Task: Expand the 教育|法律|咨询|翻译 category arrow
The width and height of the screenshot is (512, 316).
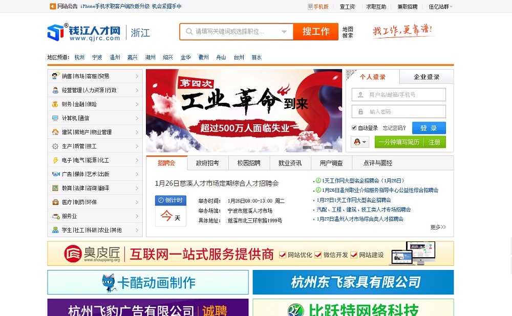Action: [137, 188]
